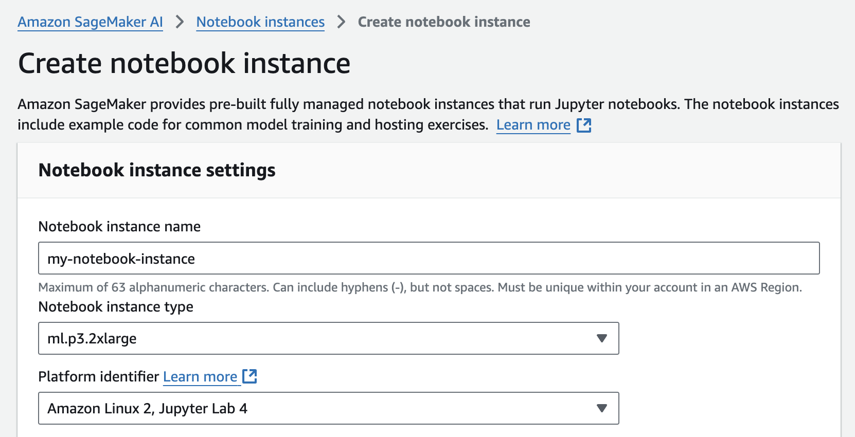The width and height of the screenshot is (855, 437).
Task: Click the Create notebook instance page title
Action: 184,64
